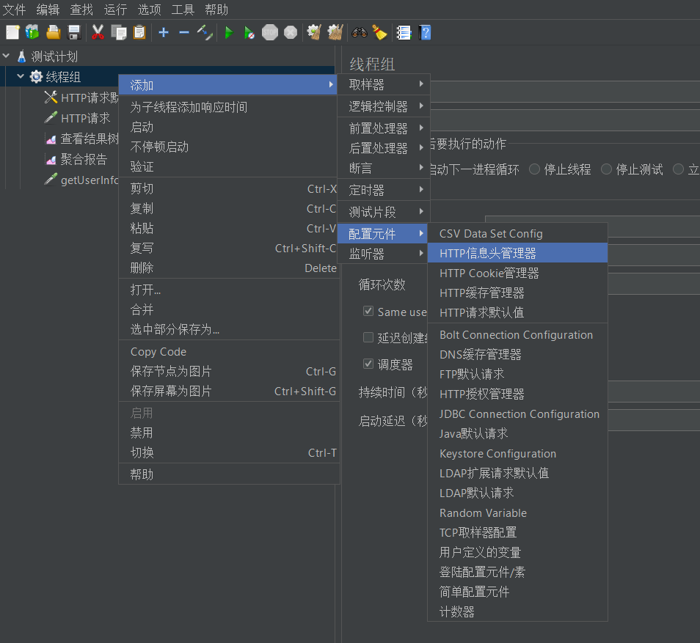
Task: Click the grey Stop icon
Action: pyautogui.click(x=269, y=32)
